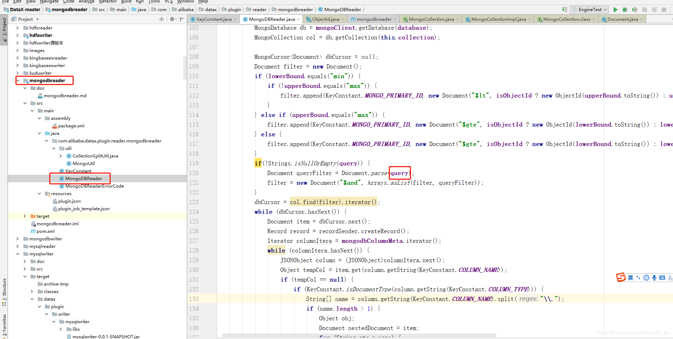The height and width of the screenshot is (339, 673).
Task: Collapse the mongodbreader folder
Action: pyautogui.click(x=18, y=80)
